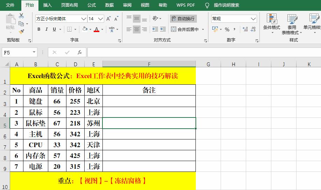Toggle Bold formatting

(39, 29)
